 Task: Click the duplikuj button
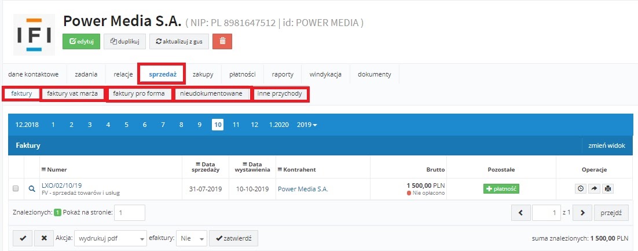(125, 41)
